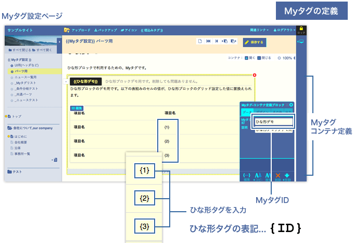The image size is (354, 243).
Task: Jump to the first page with the rewind icon
Action: (208, 42)
